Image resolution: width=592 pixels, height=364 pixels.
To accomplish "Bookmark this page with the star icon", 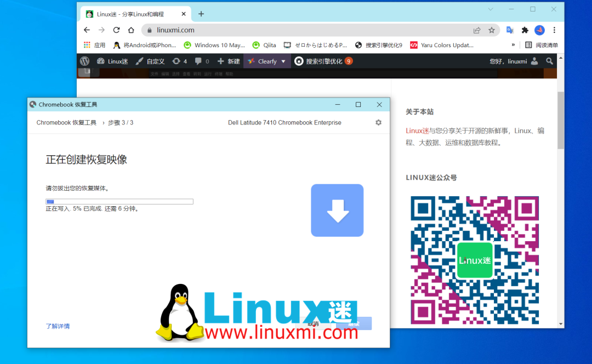I will pos(492,30).
